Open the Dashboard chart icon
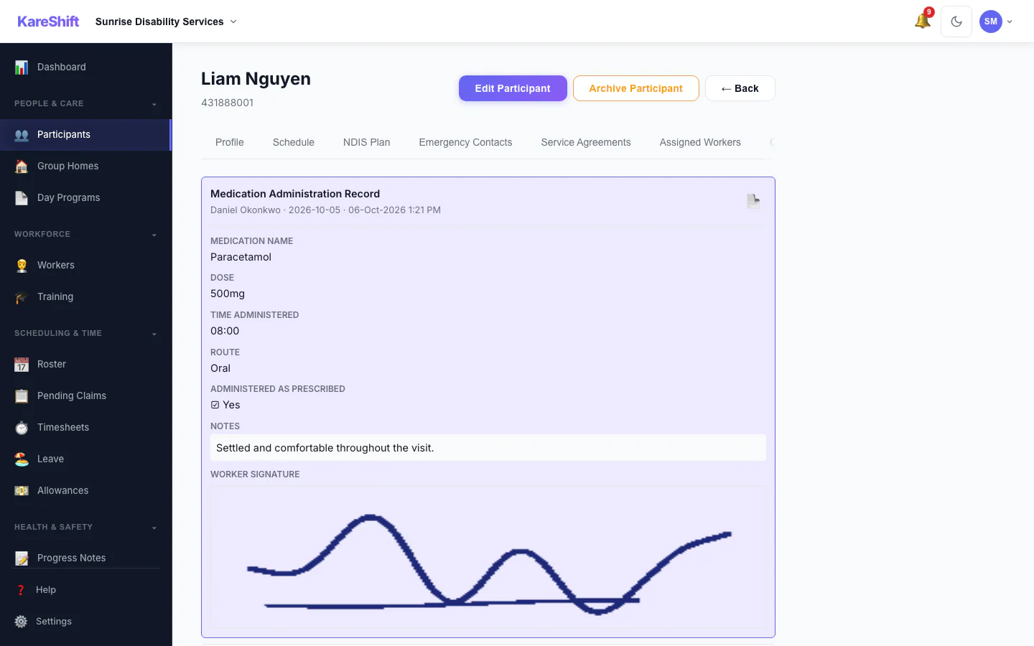 coord(22,67)
